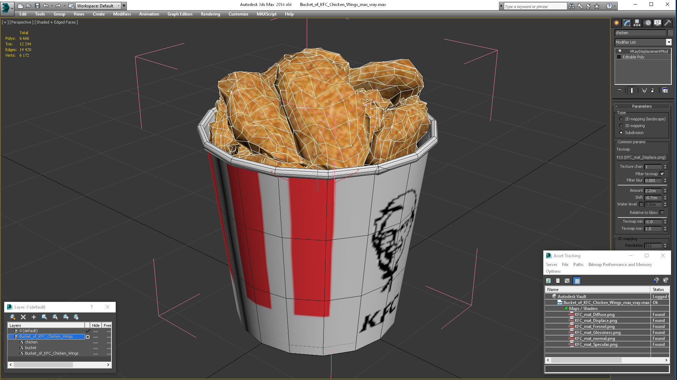
Task: Click Hide/Unhide all layers icon
Action: coord(66,317)
